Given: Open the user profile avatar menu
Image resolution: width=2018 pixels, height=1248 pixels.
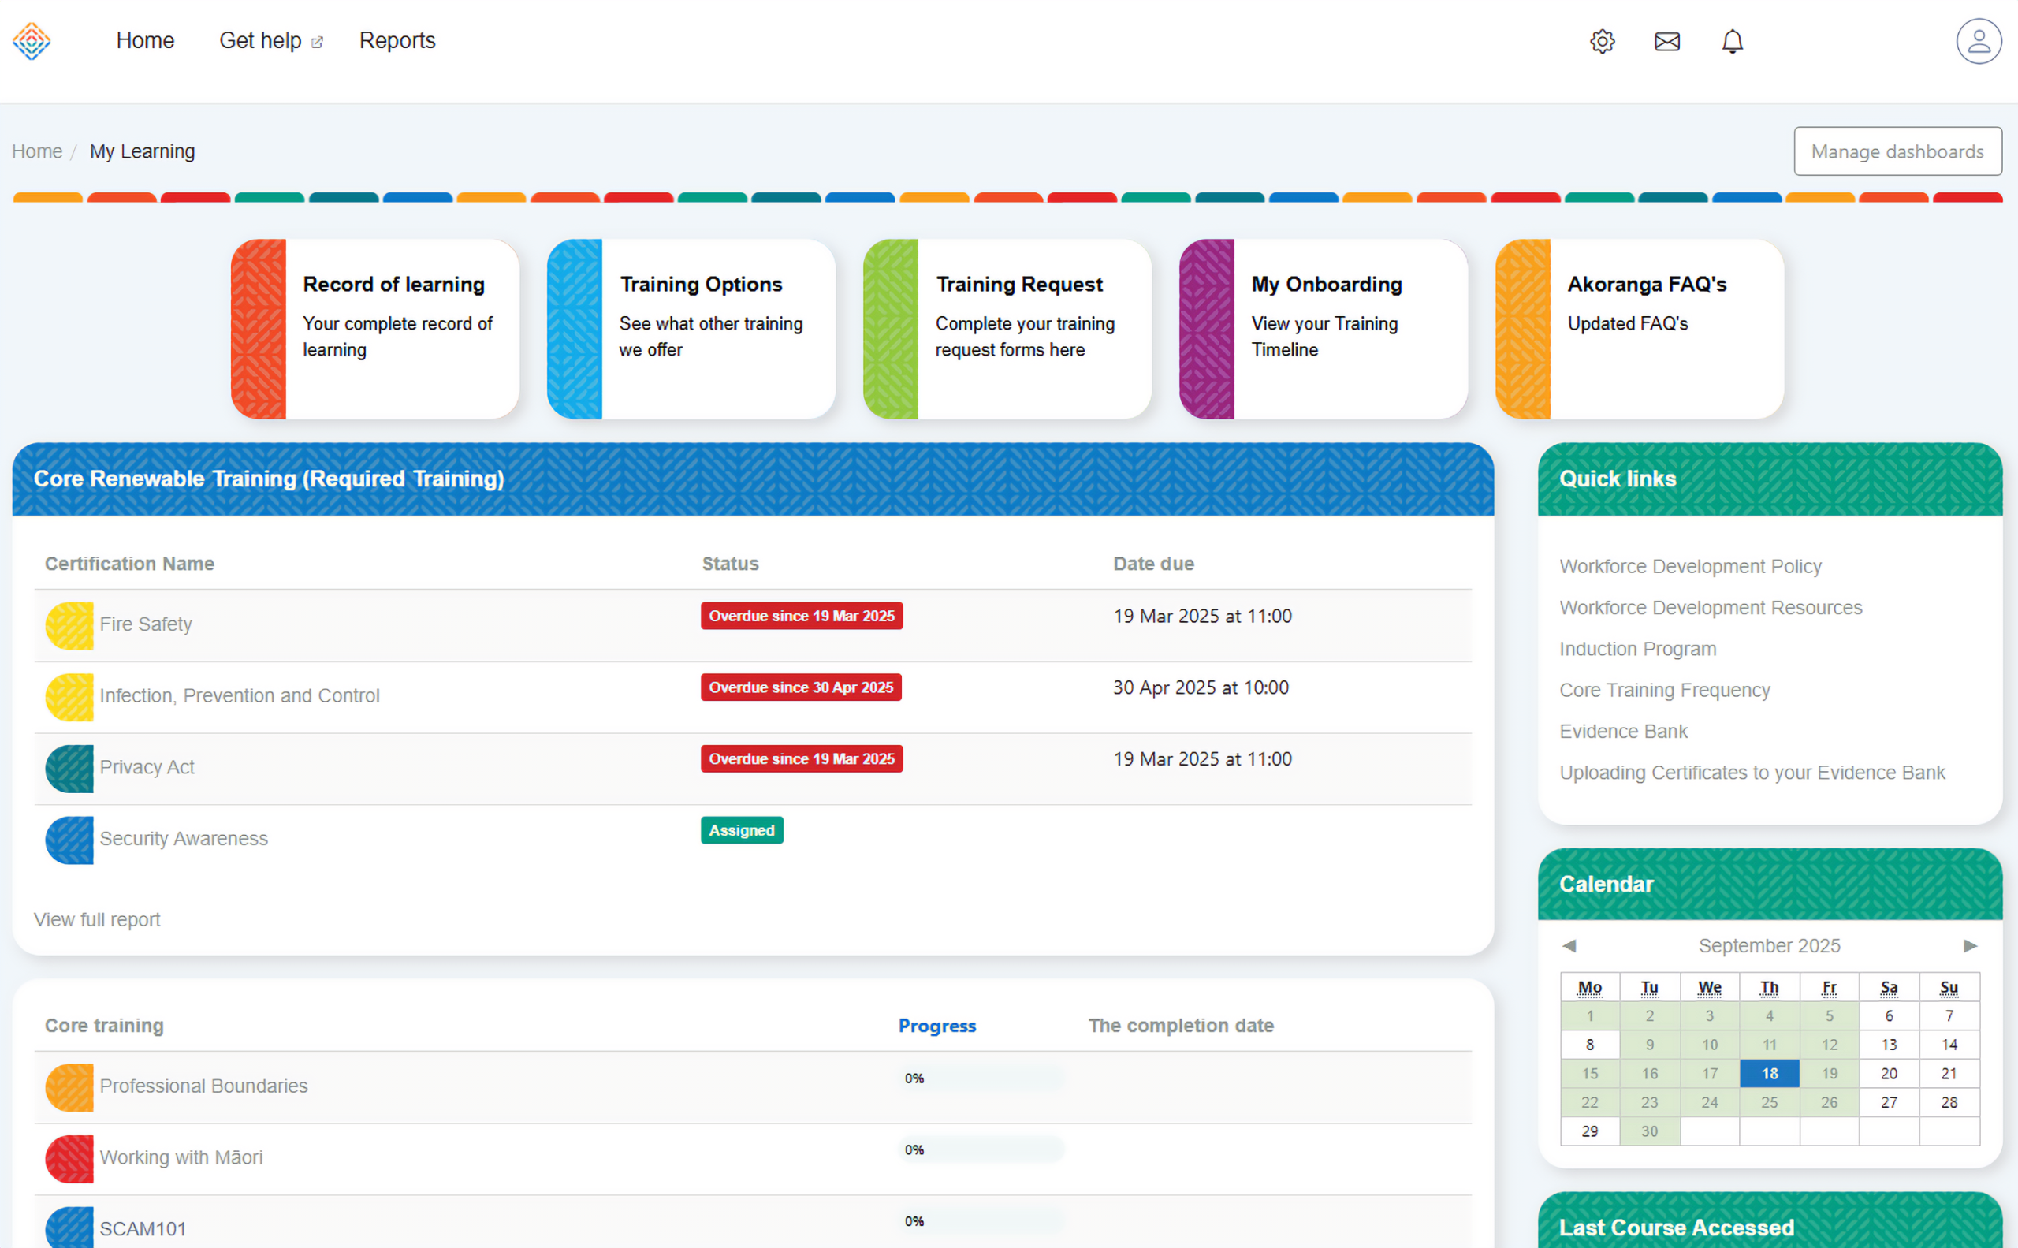Looking at the screenshot, I should (1978, 41).
